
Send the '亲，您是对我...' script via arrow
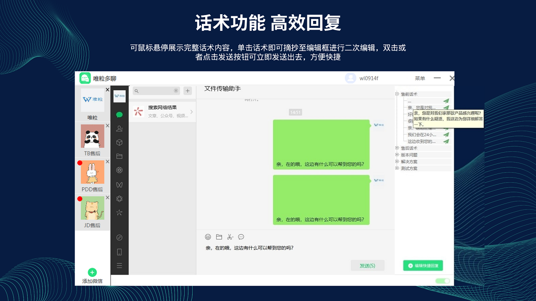[x=446, y=107]
